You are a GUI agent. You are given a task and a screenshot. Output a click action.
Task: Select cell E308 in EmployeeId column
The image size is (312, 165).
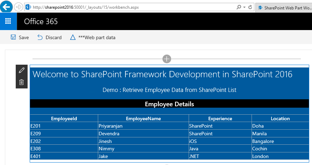pos(64,149)
